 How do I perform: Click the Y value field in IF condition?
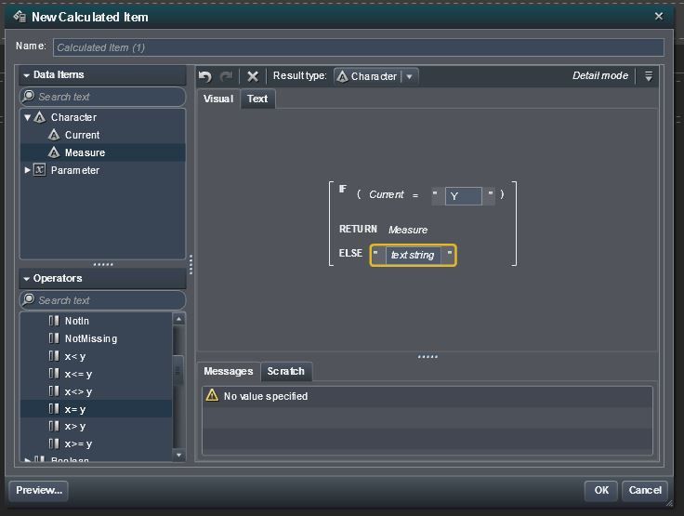463,195
